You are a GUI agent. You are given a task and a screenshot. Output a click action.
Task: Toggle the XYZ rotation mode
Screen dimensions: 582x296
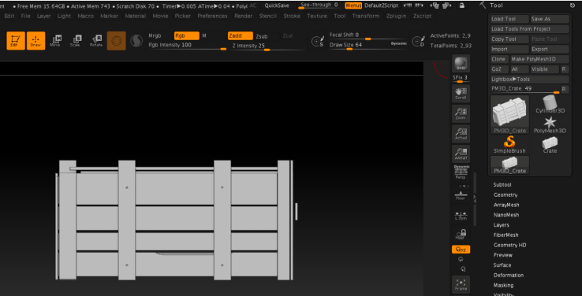click(x=461, y=250)
